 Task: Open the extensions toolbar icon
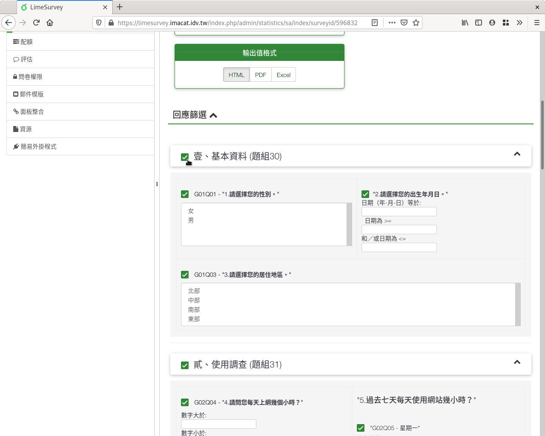pos(506,23)
